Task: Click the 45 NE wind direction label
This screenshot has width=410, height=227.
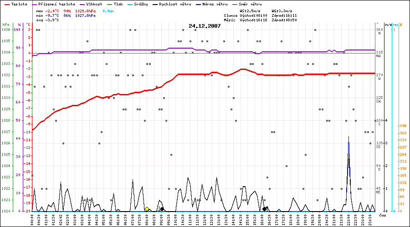Action: coord(379,190)
